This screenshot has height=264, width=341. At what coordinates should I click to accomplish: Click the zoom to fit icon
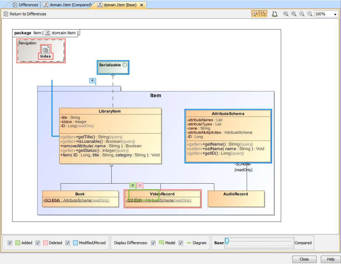pos(294,14)
